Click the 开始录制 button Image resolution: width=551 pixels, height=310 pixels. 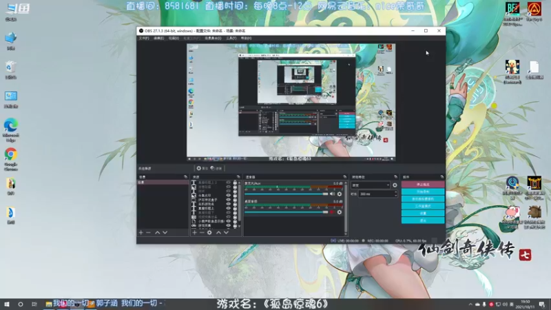click(x=423, y=192)
